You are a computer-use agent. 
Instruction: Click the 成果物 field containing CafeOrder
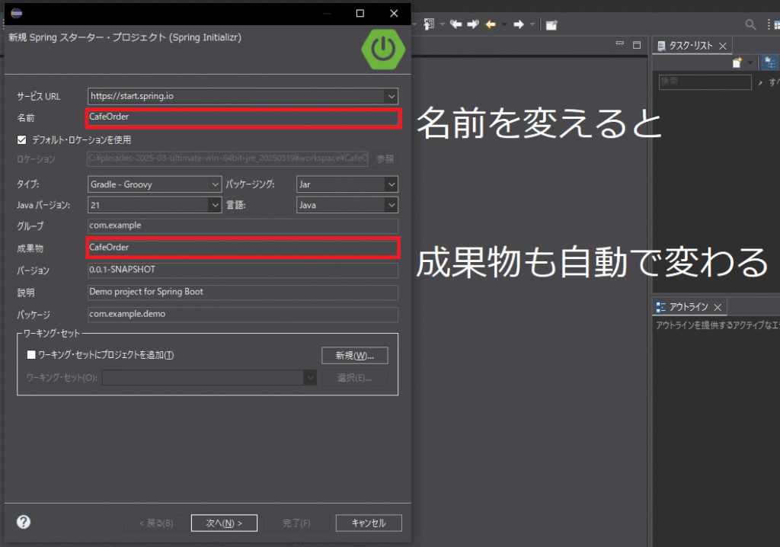pos(243,248)
